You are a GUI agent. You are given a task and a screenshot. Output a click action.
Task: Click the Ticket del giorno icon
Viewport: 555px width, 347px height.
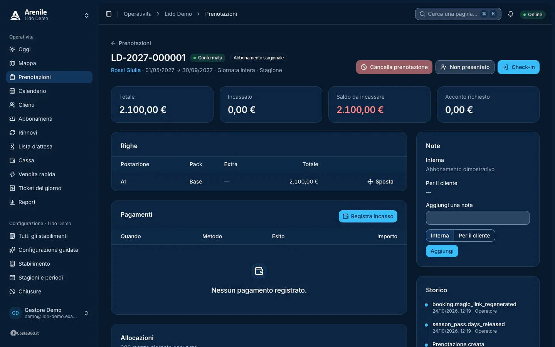pyautogui.click(x=12, y=188)
